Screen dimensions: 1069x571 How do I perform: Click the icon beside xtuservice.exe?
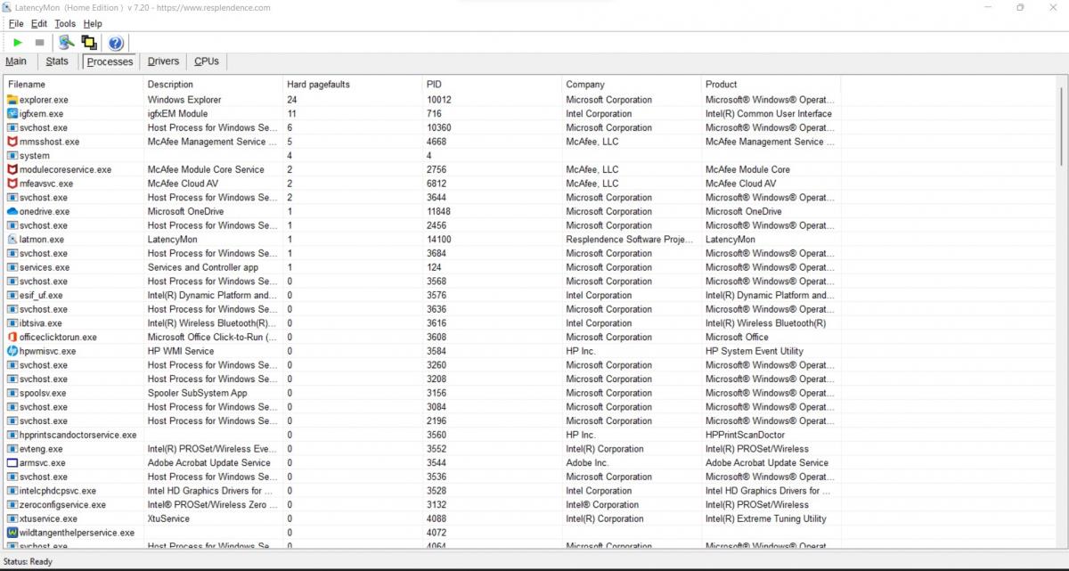pyautogui.click(x=12, y=518)
